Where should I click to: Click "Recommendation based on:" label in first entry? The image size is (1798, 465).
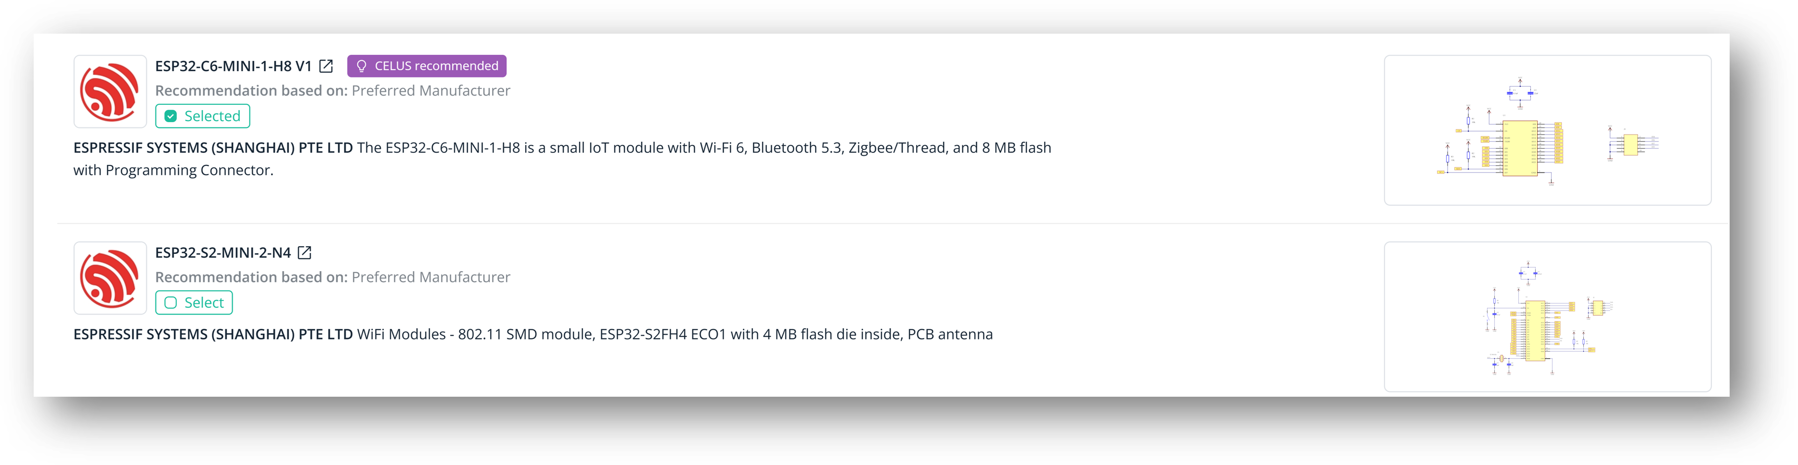pyautogui.click(x=251, y=90)
